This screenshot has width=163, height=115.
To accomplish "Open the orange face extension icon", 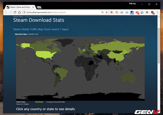I will (112, 12).
